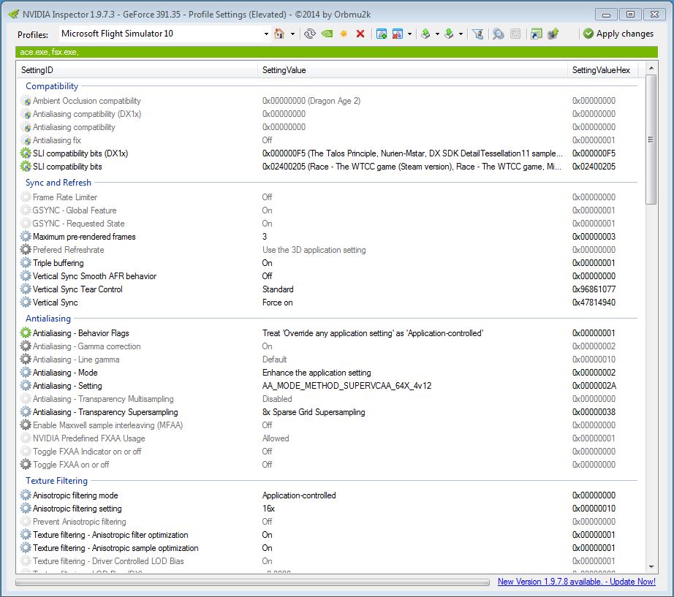Click the red X delete profile icon
Screen dimensions: 674x597
[360, 34]
